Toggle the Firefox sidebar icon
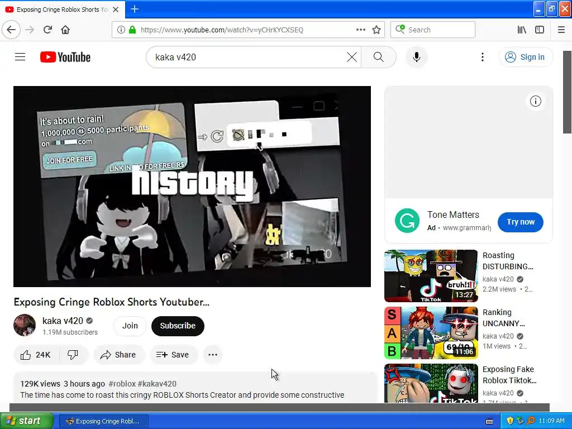Image resolution: width=572 pixels, height=429 pixels. (x=540, y=30)
